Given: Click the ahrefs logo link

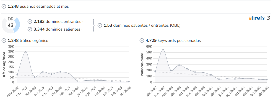Looking at the screenshot, I should click(257, 18).
